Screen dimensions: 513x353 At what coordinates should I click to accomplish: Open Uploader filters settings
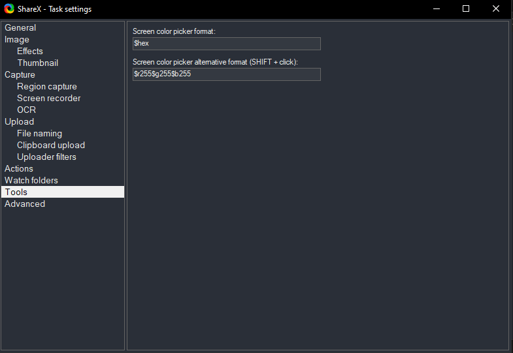pyautogui.click(x=47, y=157)
